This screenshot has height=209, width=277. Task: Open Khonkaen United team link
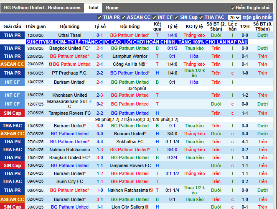pos(70,95)
